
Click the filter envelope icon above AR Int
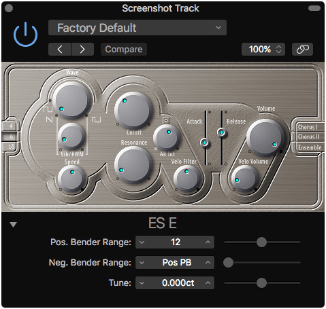tap(166, 120)
